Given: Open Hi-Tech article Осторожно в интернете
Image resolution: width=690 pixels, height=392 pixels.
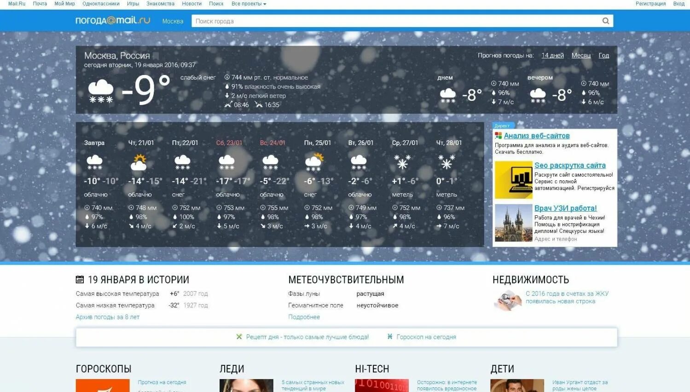Looking at the screenshot, I should 447,386.
